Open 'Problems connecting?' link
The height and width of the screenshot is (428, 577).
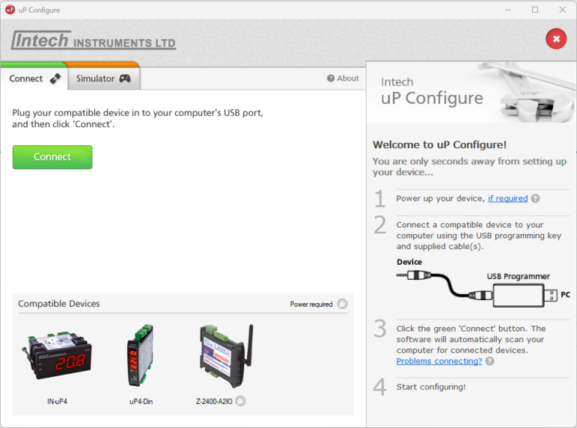[x=439, y=361]
